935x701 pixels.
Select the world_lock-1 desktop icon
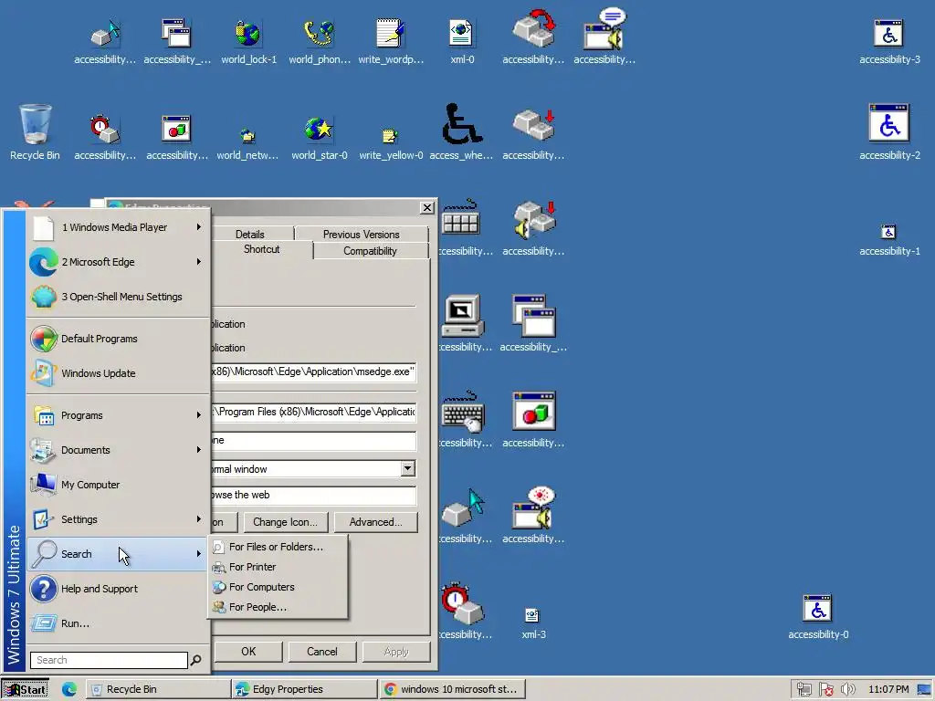tap(248, 42)
